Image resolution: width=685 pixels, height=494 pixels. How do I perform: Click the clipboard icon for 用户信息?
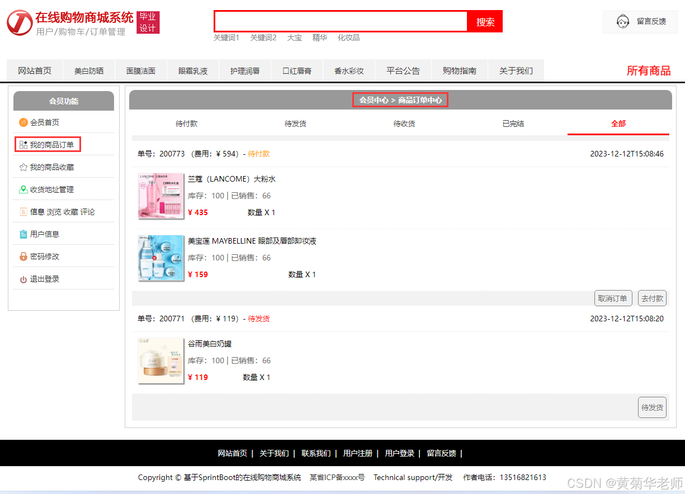click(23, 234)
